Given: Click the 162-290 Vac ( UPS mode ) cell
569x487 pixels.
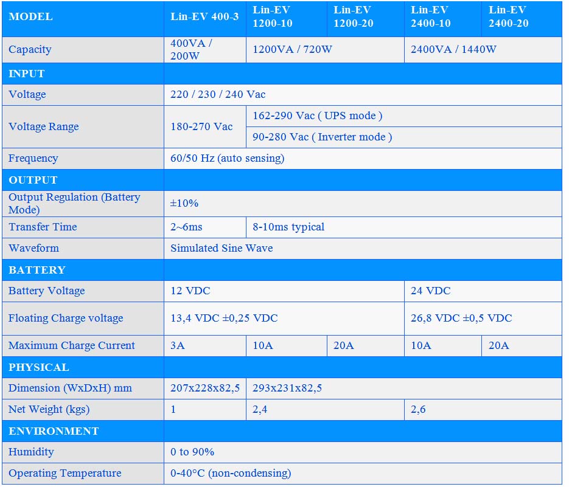Looking at the screenshot, I should [404, 116].
